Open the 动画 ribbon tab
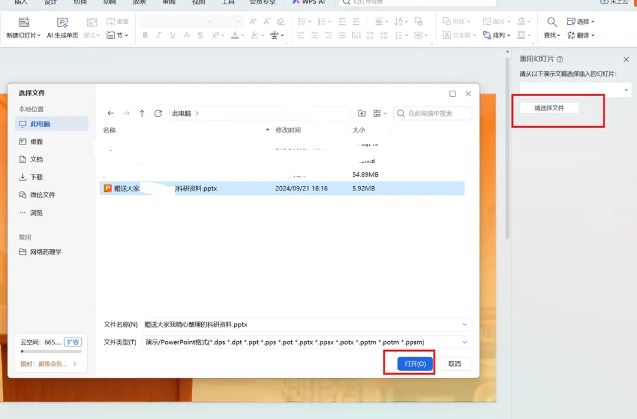The image size is (637, 419). [x=110, y=2]
